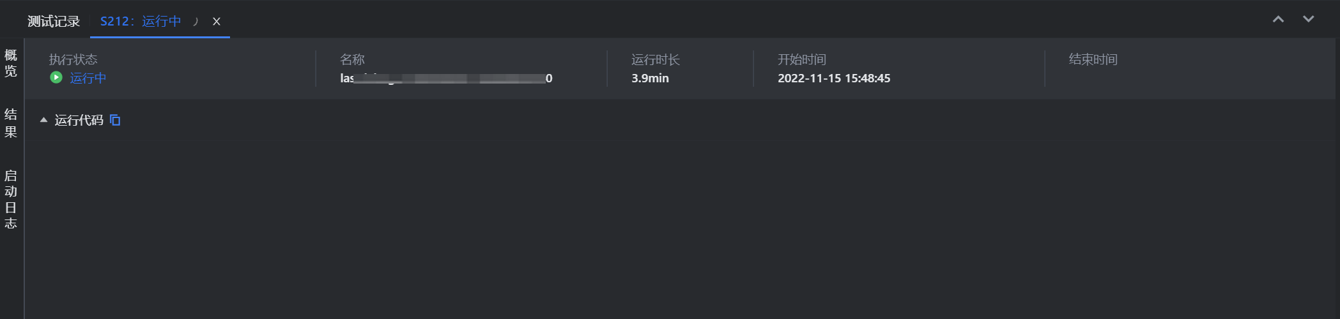Click the 结束时间 field label

click(1093, 59)
